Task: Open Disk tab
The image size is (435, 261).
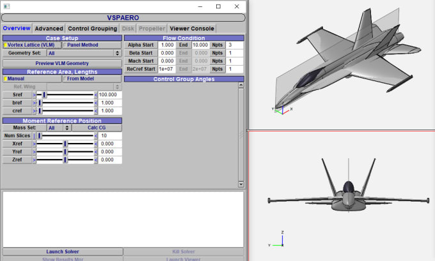Action: (x=128, y=29)
